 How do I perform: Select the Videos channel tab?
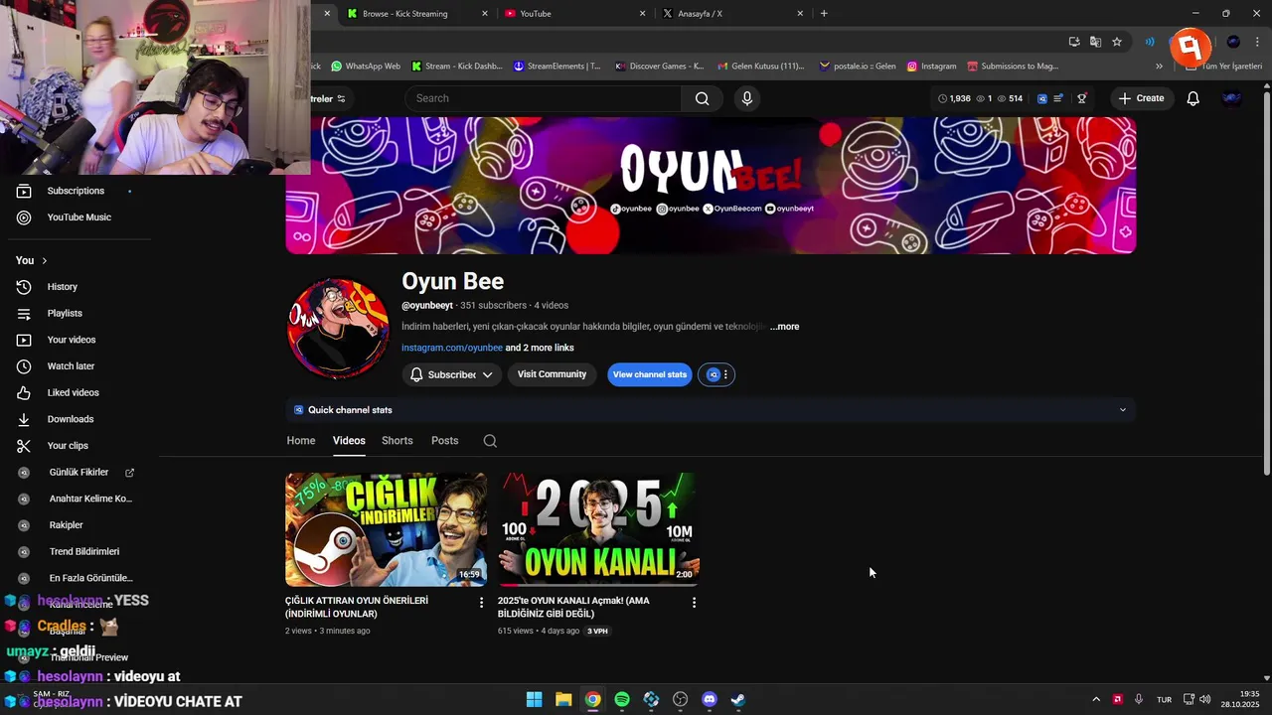tap(349, 441)
